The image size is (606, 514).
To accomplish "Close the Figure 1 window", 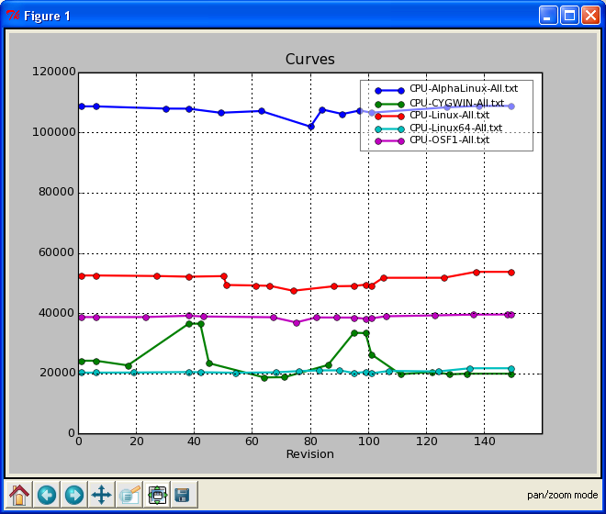I will (590, 16).
